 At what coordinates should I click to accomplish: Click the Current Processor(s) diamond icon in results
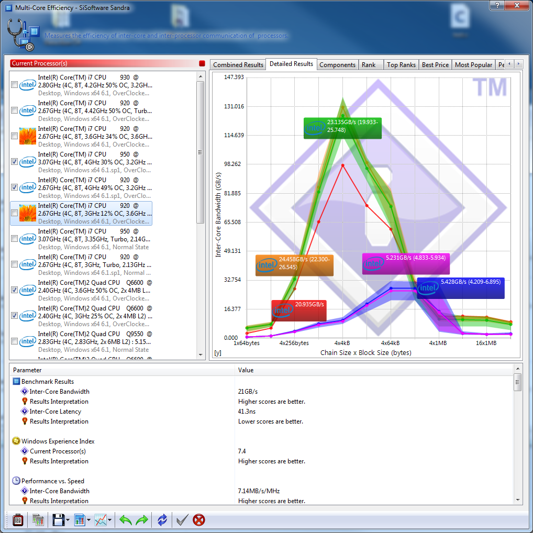(x=25, y=451)
